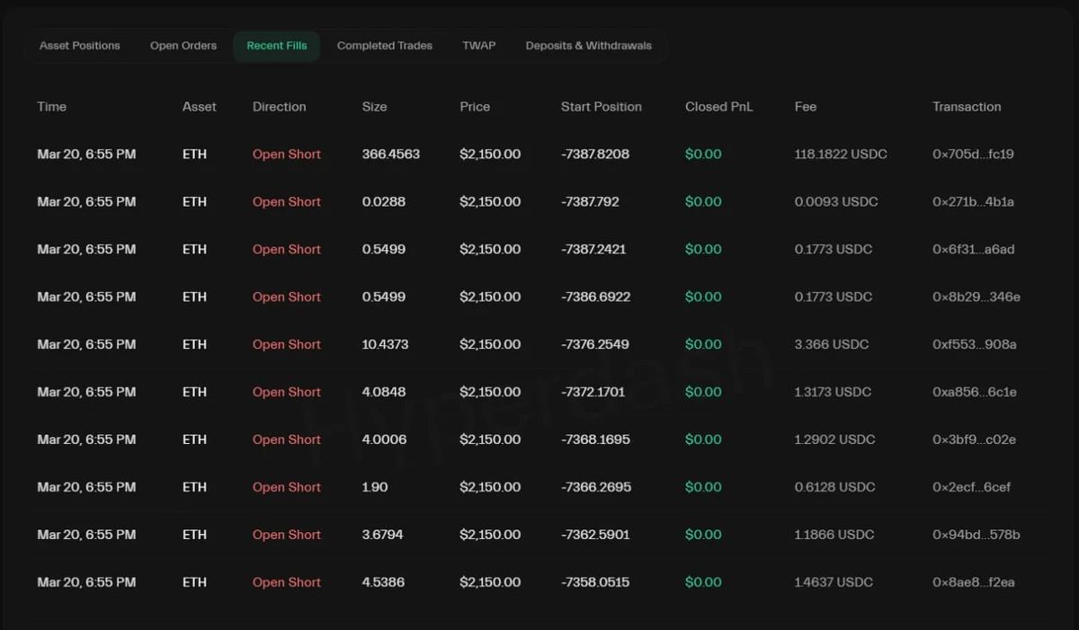1079x630 pixels.
Task: Open transaction link 0x271b...4b1a
Action: click(x=973, y=202)
